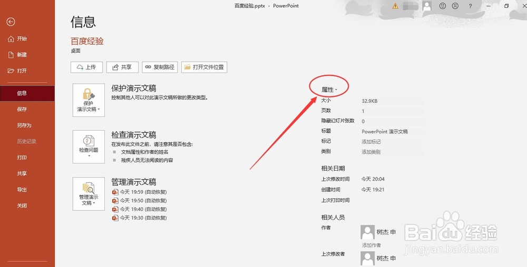Image resolution: width=527 pixels, height=267 pixels.
Task: Click the chain link icon on 复制路径 button
Action: click(148, 67)
